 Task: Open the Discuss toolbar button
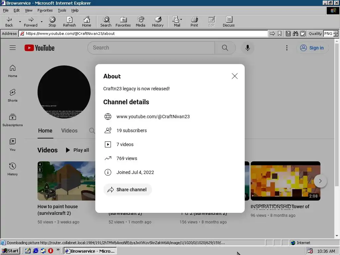coord(228,22)
